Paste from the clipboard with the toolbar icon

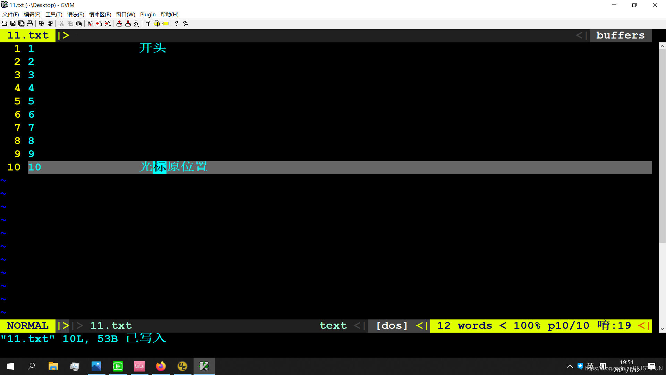pos(79,24)
